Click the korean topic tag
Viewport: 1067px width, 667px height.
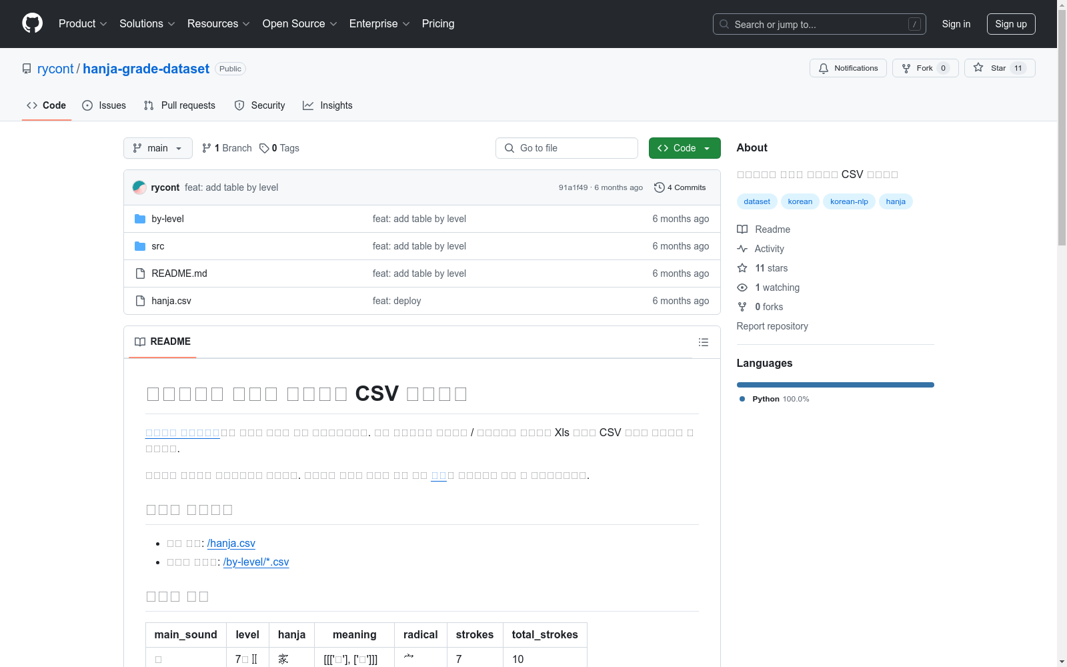click(x=800, y=201)
